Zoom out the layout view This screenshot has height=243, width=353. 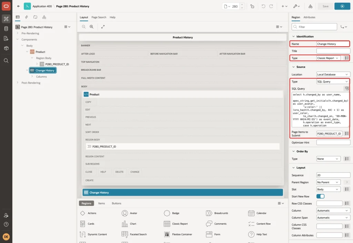coord(84,27)
